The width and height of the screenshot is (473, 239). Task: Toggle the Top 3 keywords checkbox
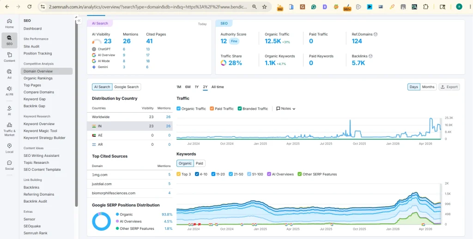(x=179, y=174)
